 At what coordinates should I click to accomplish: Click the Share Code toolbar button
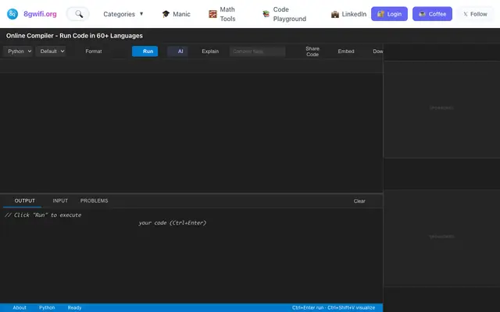tap(312, 51)
